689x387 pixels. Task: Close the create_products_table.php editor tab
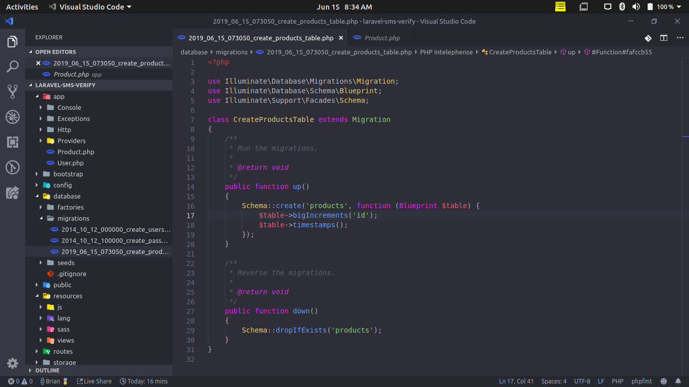341,38
